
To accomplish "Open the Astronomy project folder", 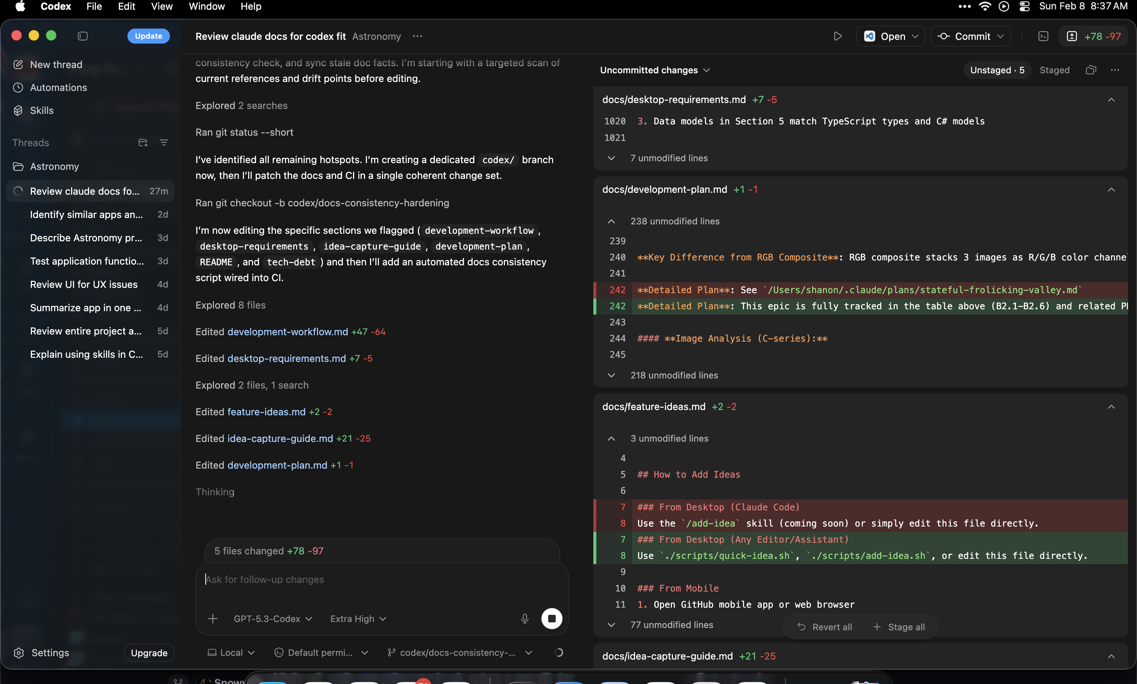I will [x=55, y=166].
